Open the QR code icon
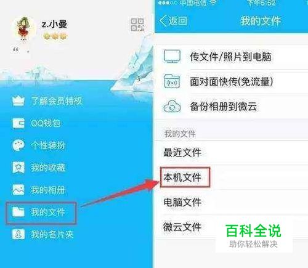The image size is (308, 268). [137, 25]
